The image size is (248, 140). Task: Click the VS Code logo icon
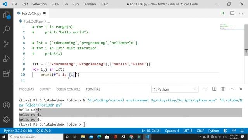5,4
